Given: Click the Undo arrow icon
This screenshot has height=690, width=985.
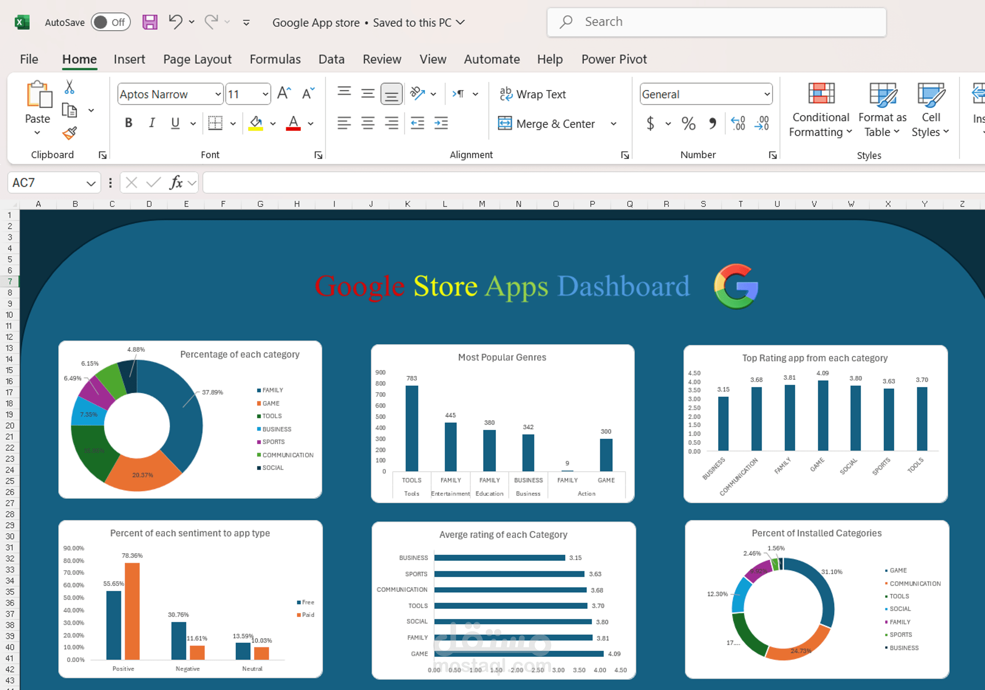Looking at the screenshot, I should pos(175,21).
